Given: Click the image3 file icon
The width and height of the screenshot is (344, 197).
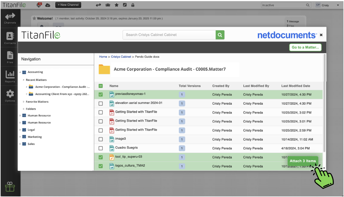Looking at the screenshot, I should [112, 139].
